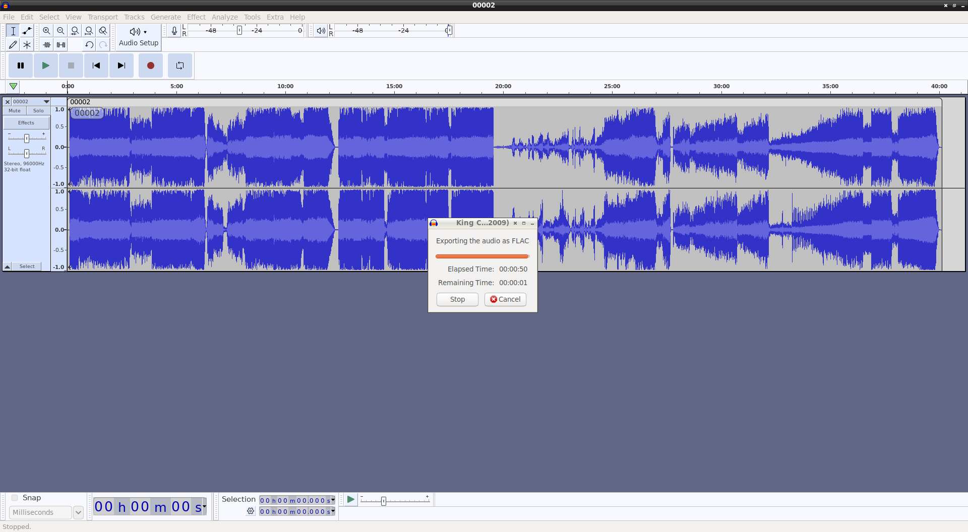Viewport: 968px width, 532px height.
Task: Select the Multi-tool asterisk icon
Action: pyautogui.click(x=27, y=45)
